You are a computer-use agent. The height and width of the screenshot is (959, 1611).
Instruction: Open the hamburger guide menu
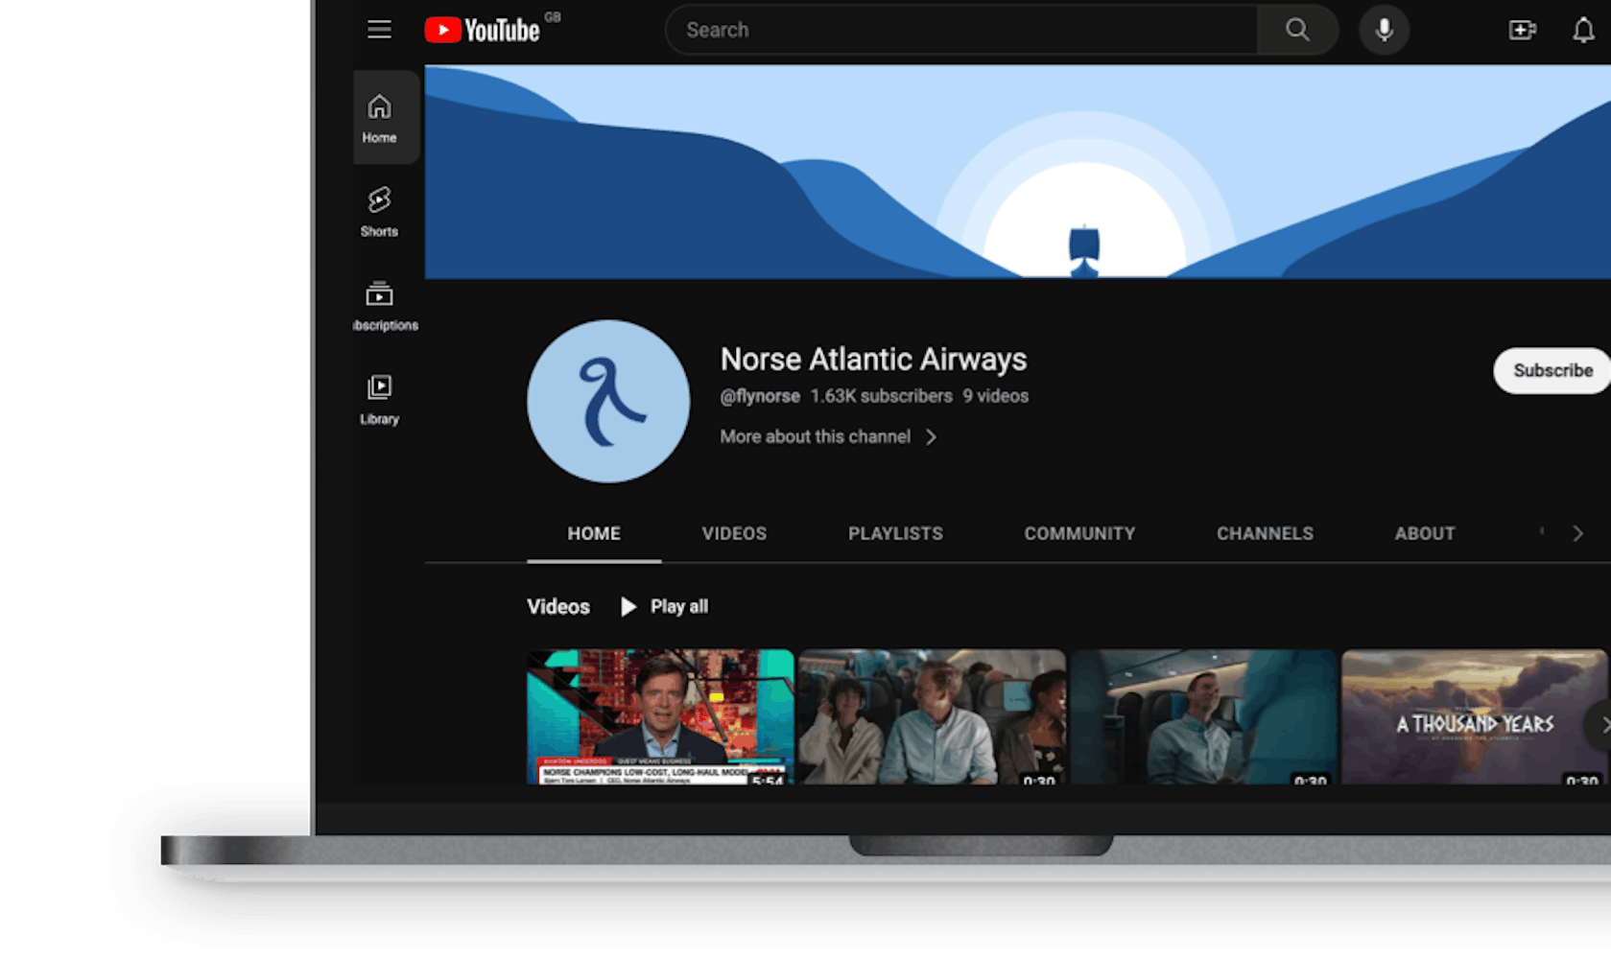(379, 30)
